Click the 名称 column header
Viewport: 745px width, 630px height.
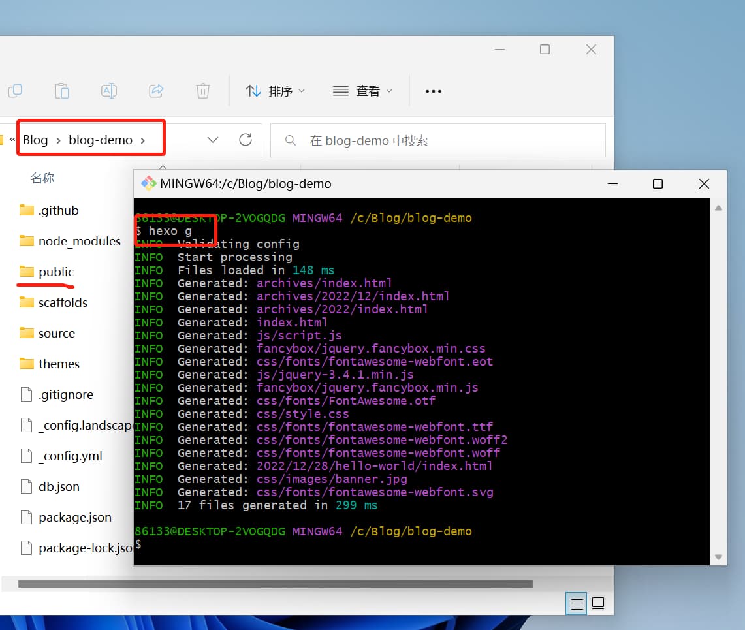[x=42, y=178]
